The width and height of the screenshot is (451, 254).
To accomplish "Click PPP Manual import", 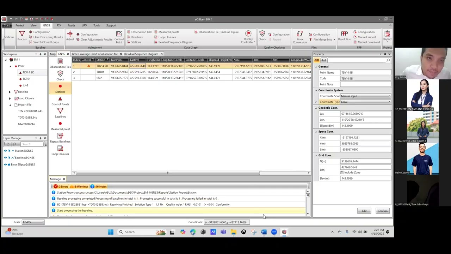I will (365, 37).
